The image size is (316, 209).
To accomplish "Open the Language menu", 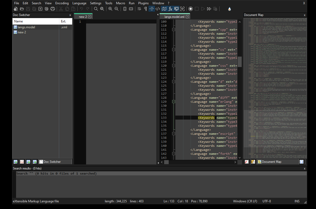I will [x=79, y=3].
